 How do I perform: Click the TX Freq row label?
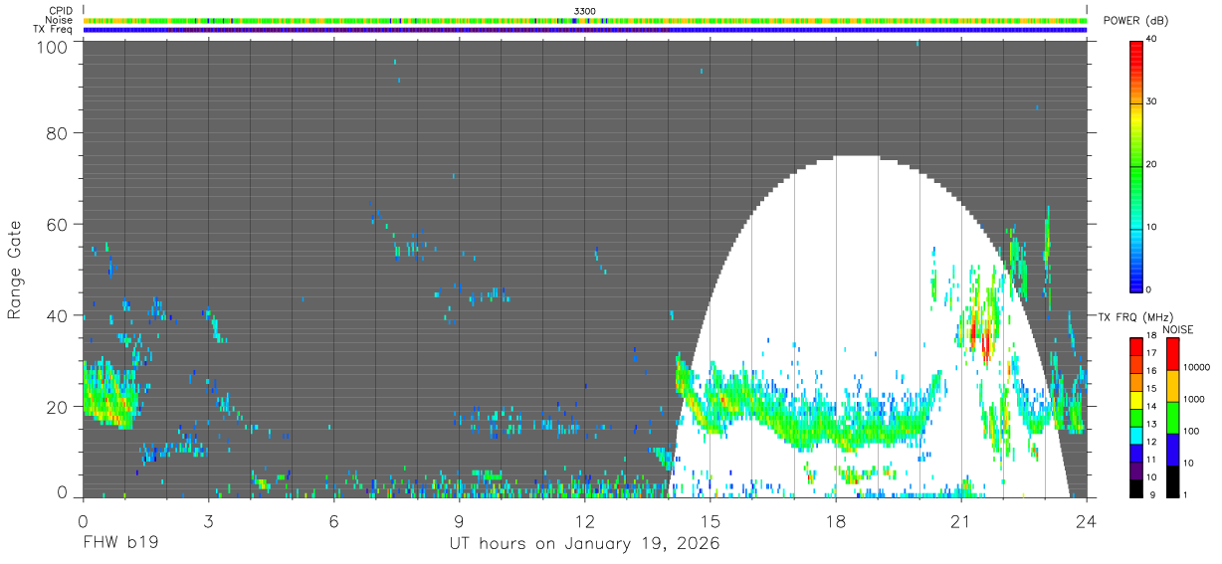point(53,30)
